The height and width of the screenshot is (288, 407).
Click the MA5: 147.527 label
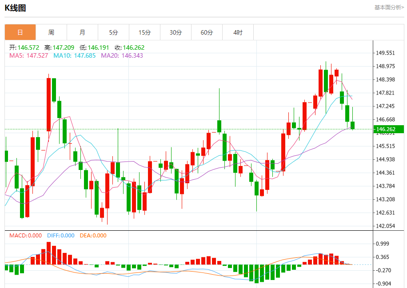[28, 55]
